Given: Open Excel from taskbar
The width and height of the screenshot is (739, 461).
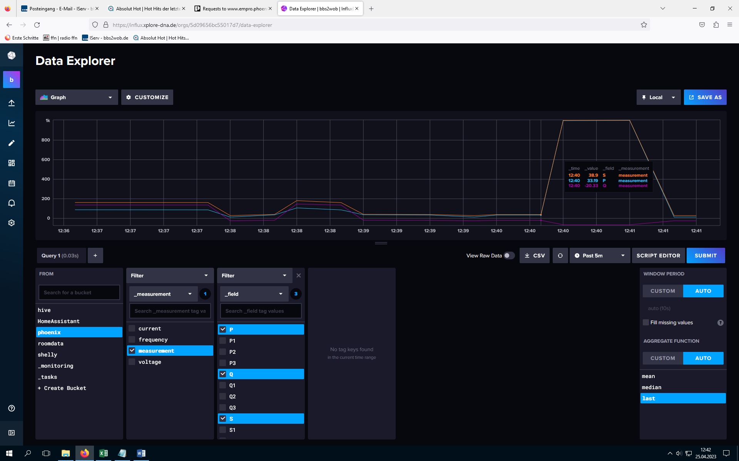Looking at the screenshot, I should pos(104,453).
